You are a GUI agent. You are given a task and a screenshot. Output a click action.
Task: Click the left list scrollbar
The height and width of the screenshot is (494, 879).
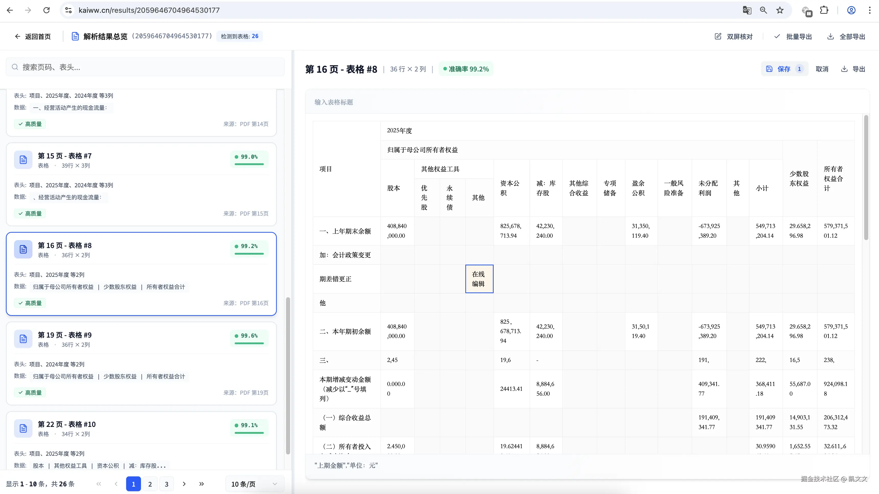click(288, 376)
